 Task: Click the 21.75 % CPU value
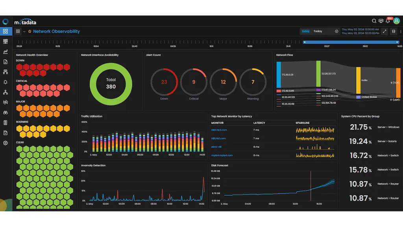coord(361,127)
